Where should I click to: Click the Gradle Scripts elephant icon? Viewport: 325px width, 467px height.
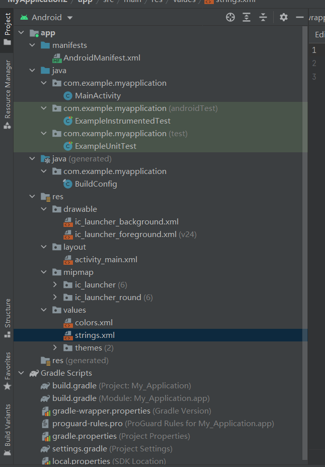34,373
